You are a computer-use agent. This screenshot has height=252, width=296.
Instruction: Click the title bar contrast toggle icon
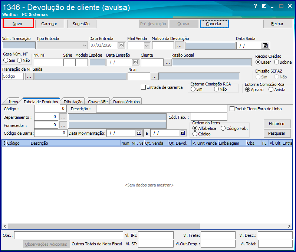tap(264, 6)
